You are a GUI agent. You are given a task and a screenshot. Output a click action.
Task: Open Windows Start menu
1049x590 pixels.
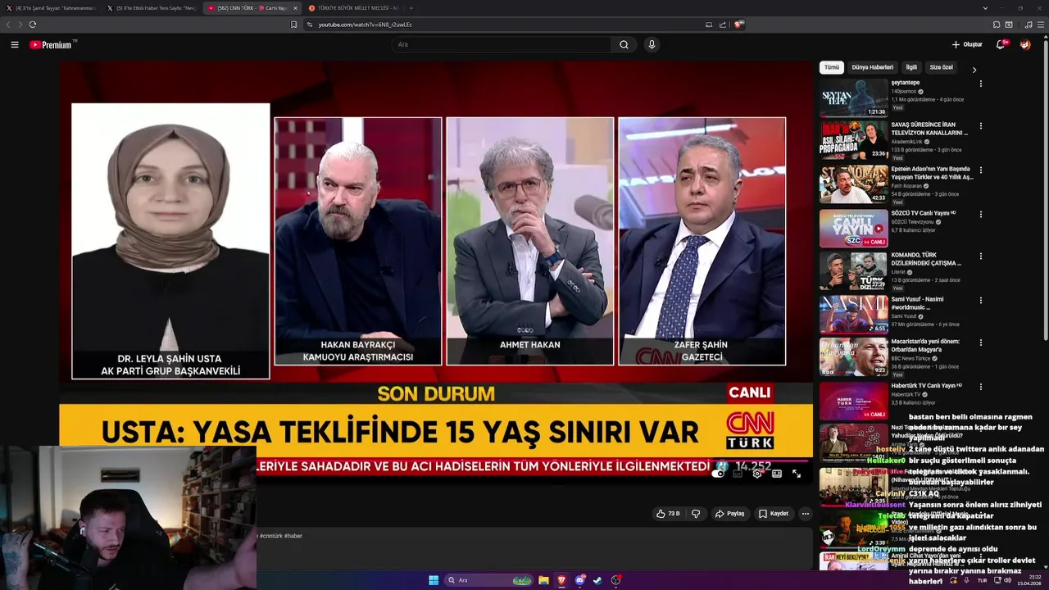pos(434,580)
